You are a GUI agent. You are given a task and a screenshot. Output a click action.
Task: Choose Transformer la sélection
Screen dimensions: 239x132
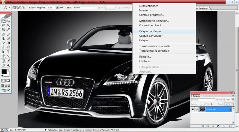(x=154, y=50)
